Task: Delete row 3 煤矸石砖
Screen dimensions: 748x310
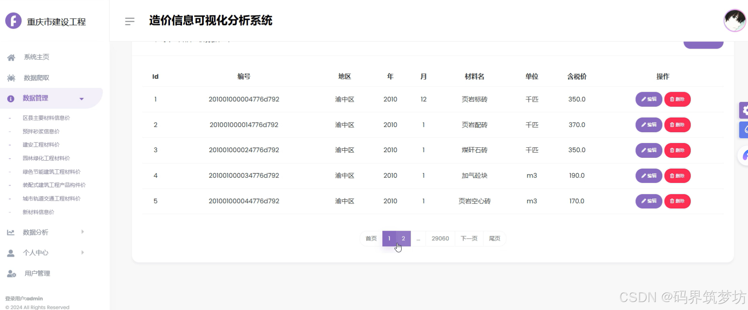Action: click(677, 150)
